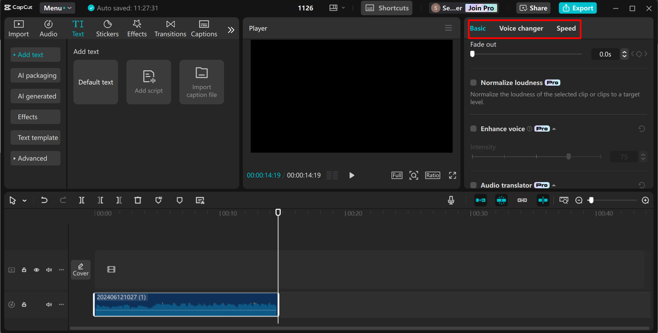The height and width of the screenshot is (333, 658).
Task: Click the plain marker icon
Action: (179, 200)
